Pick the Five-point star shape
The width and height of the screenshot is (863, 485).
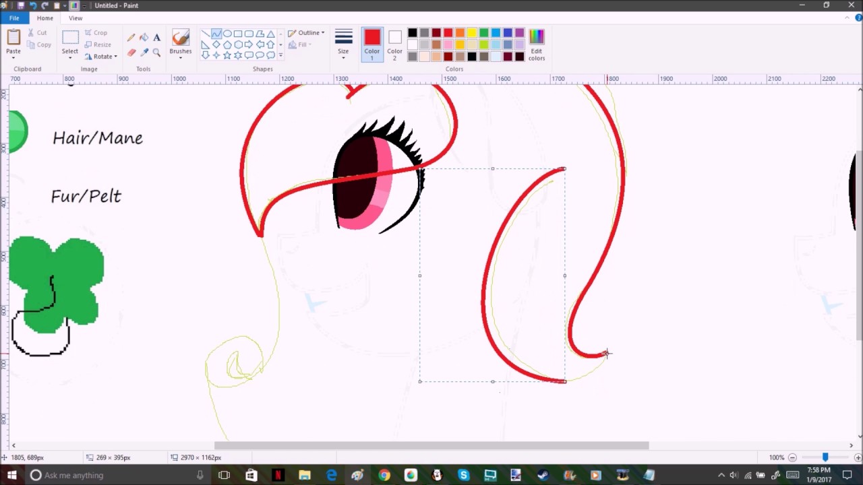point(227,55)
